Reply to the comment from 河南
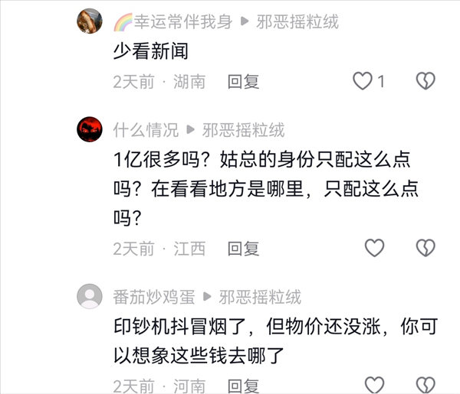Image resolution: width=460 pixels, height=394 pixels. pos(244,386)
